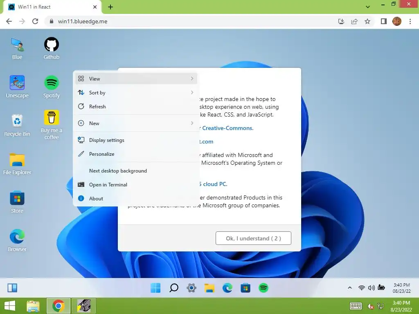Open File Explorer in Win11 taskbar
The image size is (419, 314).
click(x=209, y=288)
